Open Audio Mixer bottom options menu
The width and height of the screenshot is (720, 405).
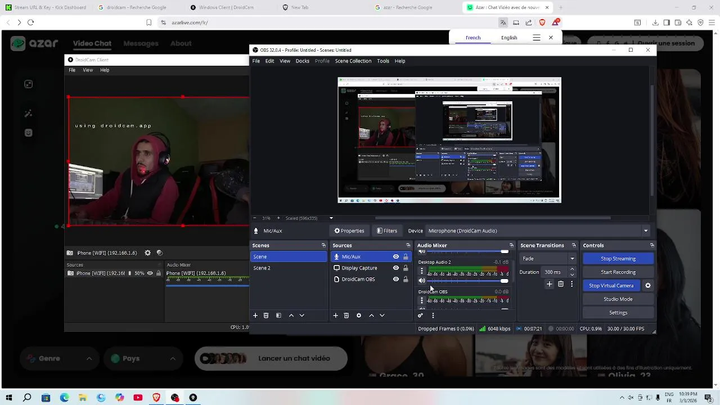[x=433, y=316]
